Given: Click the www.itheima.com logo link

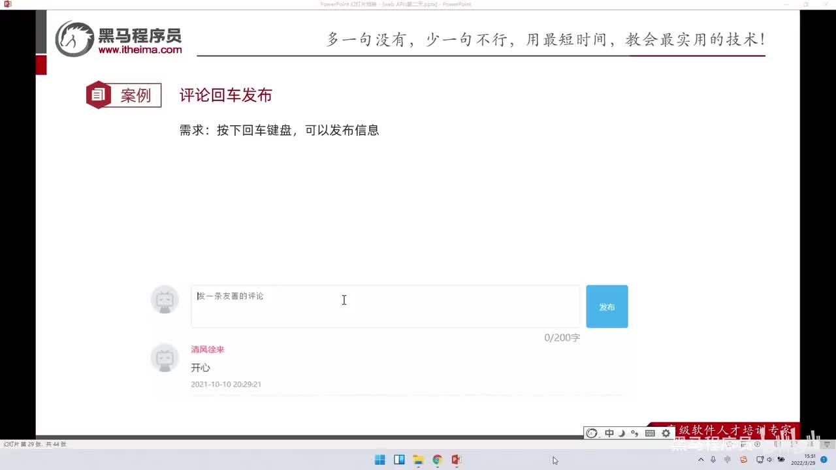Looking at the screenshot, I should [140, 50].
